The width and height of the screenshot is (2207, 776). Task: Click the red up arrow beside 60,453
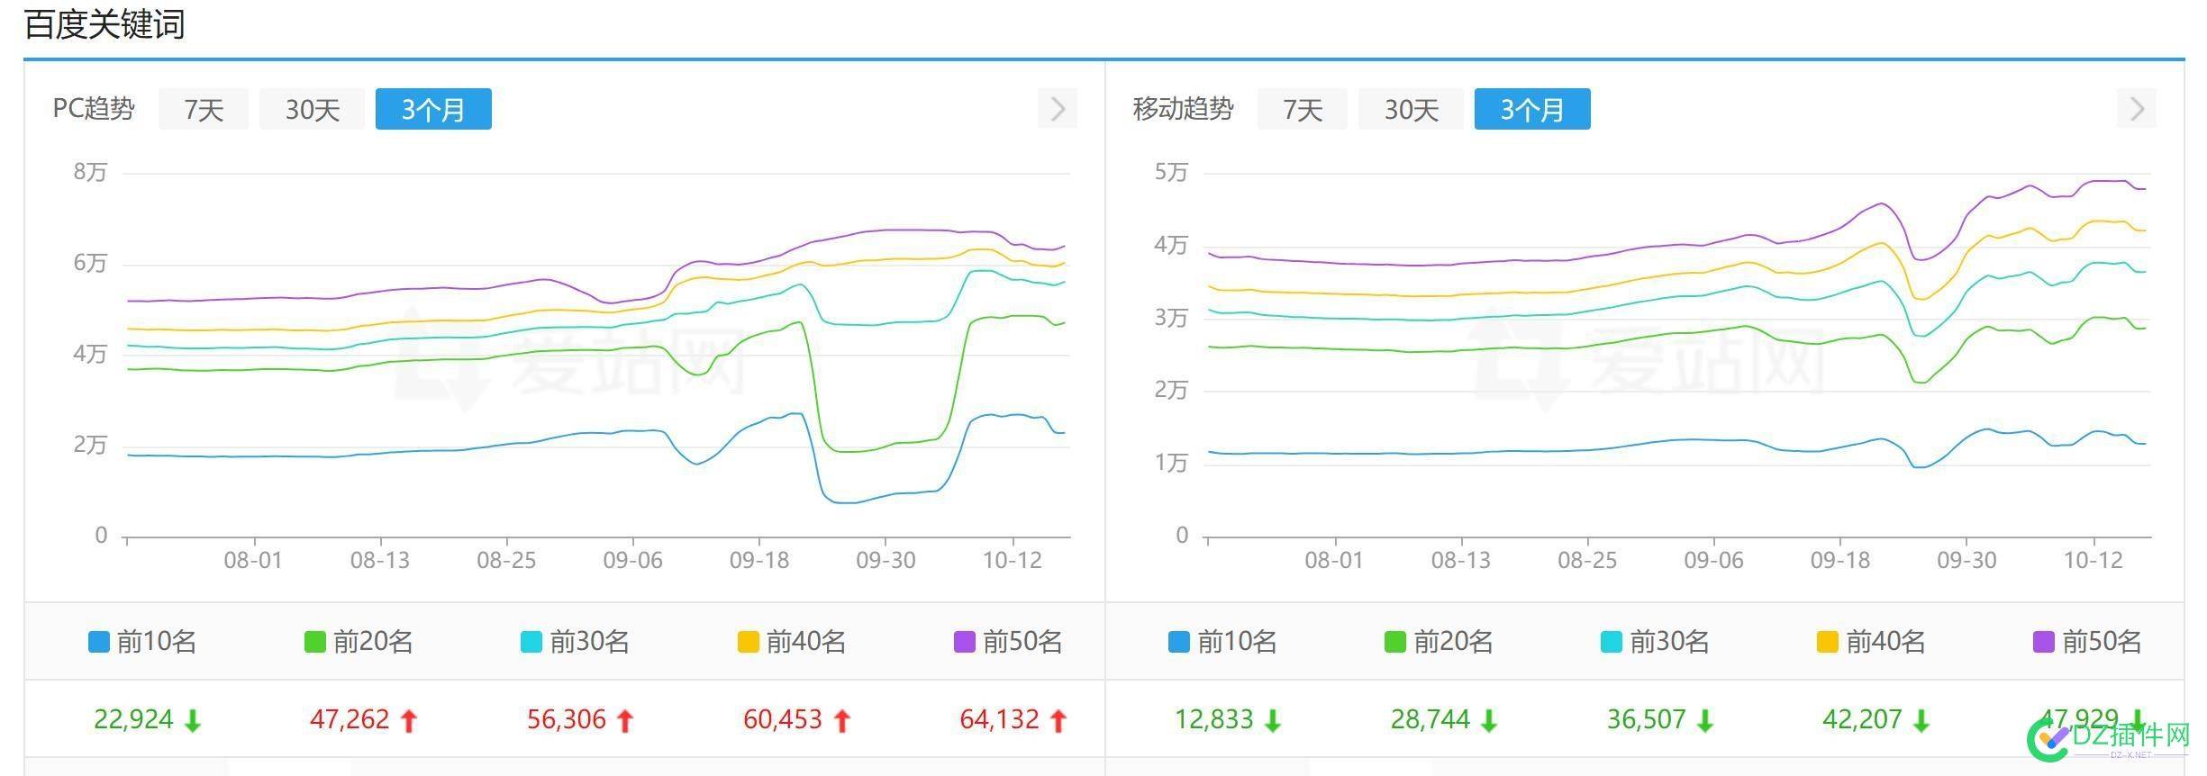[842, 720]
